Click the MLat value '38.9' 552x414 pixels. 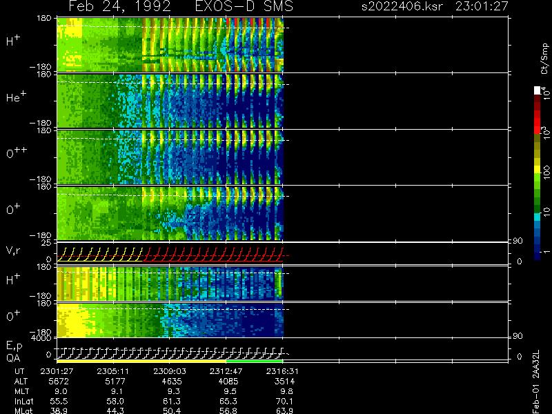[59, 411]
